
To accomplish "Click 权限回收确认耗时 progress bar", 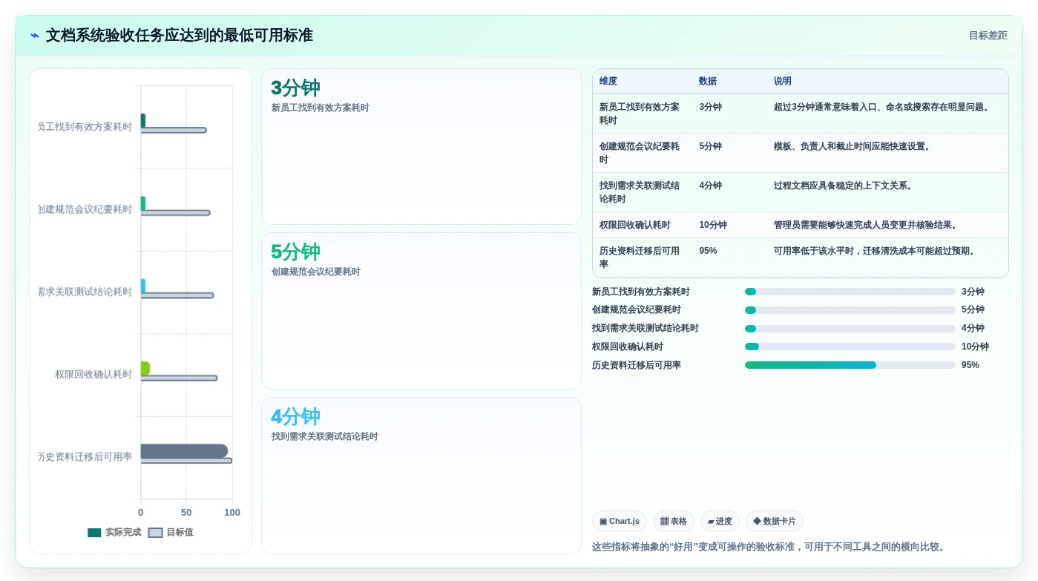I will [850, 347].
